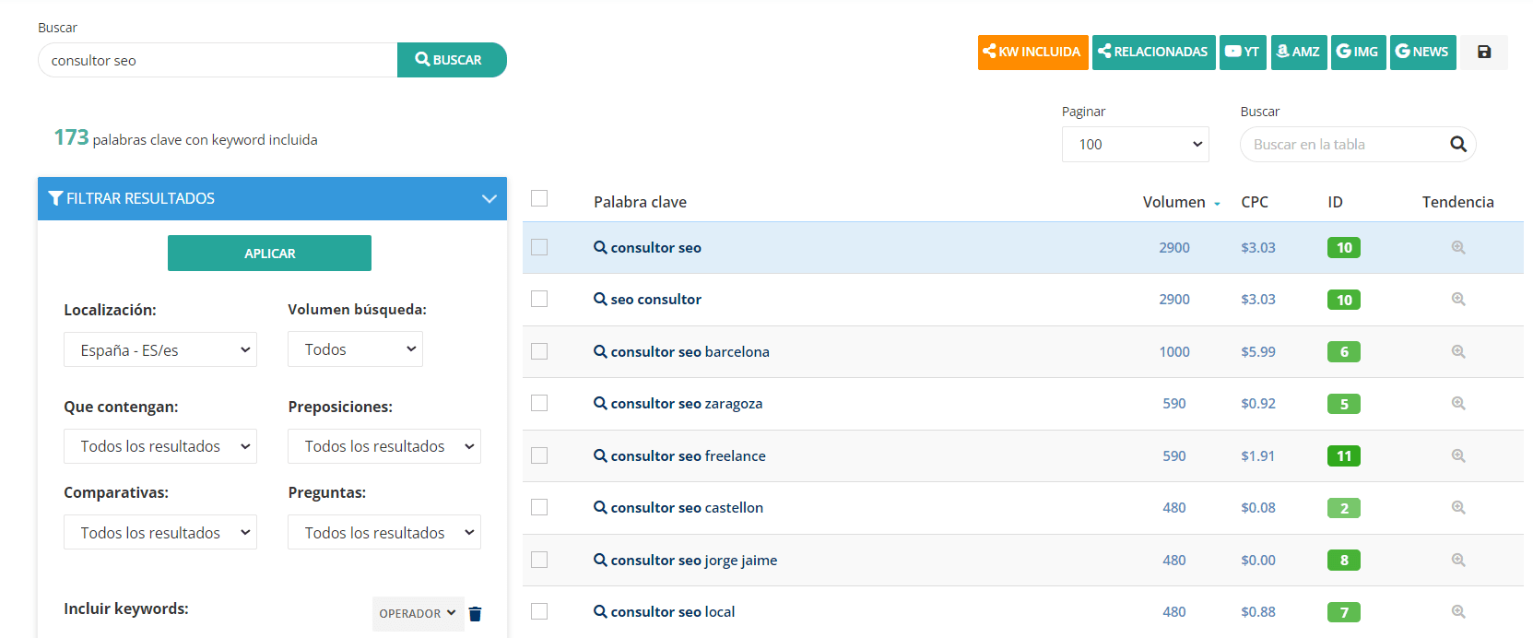Image resolution: width=1533 pixels, height=638 pixels.
Task: Click green ID badge 11 for freelance
Action: pos(1343,455)
